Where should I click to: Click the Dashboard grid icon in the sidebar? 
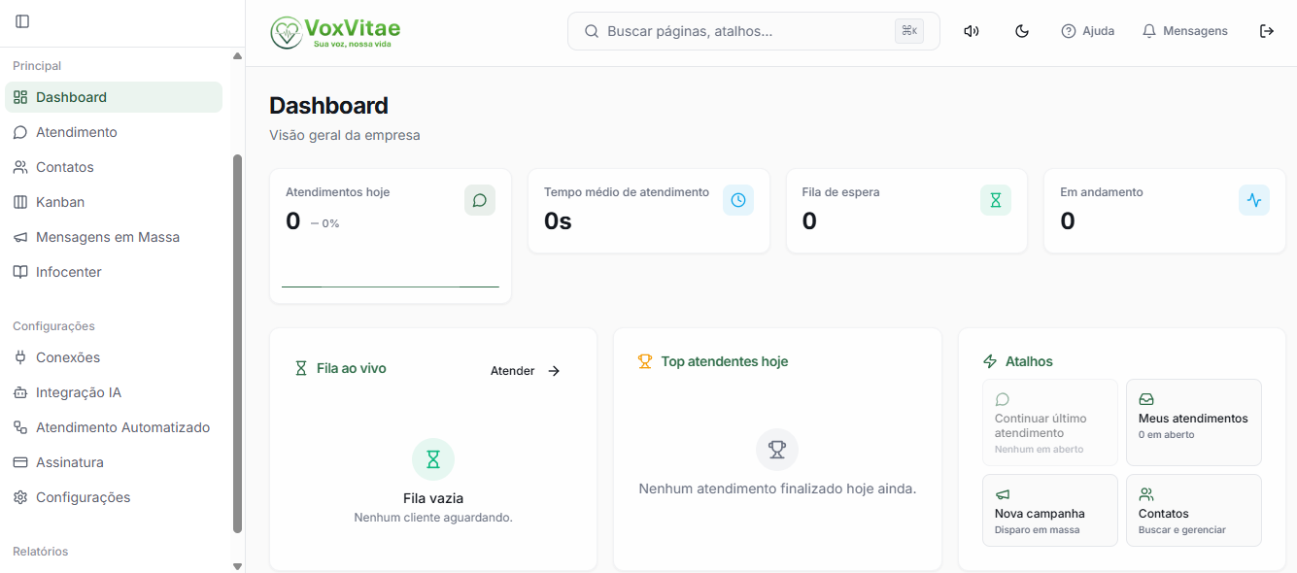coord(20,97)
